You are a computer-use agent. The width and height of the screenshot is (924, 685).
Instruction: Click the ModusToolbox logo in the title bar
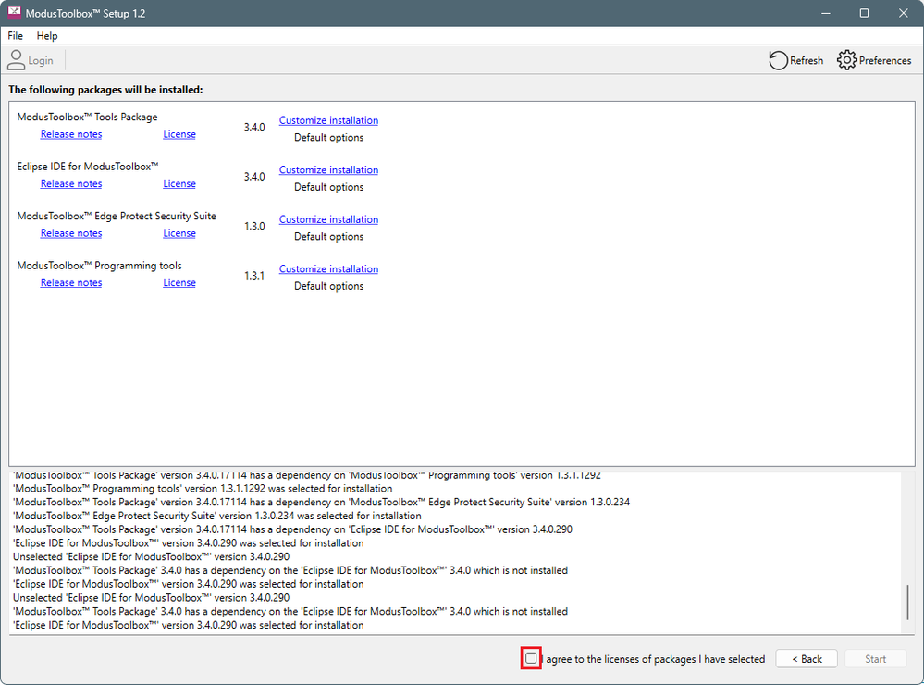(x=14, y=12)
